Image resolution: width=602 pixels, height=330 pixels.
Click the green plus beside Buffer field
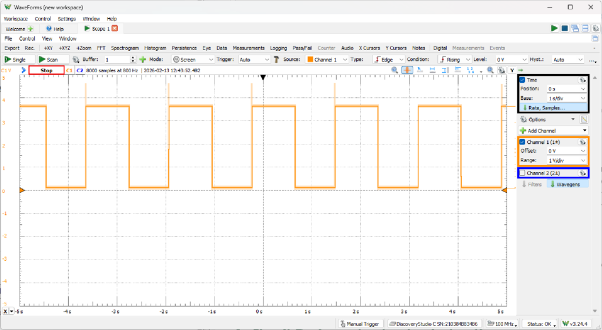142,59
